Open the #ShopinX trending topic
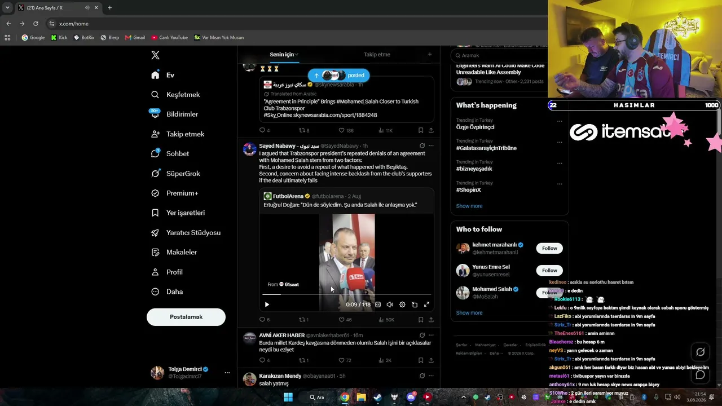 (469, 190)
